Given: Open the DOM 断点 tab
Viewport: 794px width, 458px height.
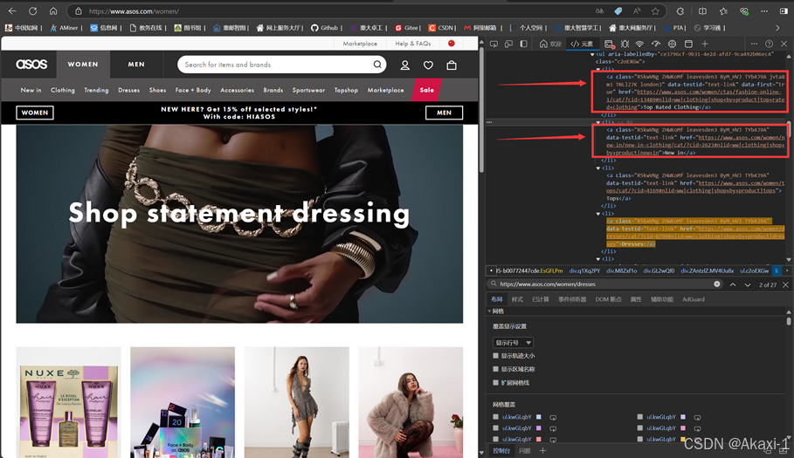Looking at the screenshot, I should click(608, 299).
